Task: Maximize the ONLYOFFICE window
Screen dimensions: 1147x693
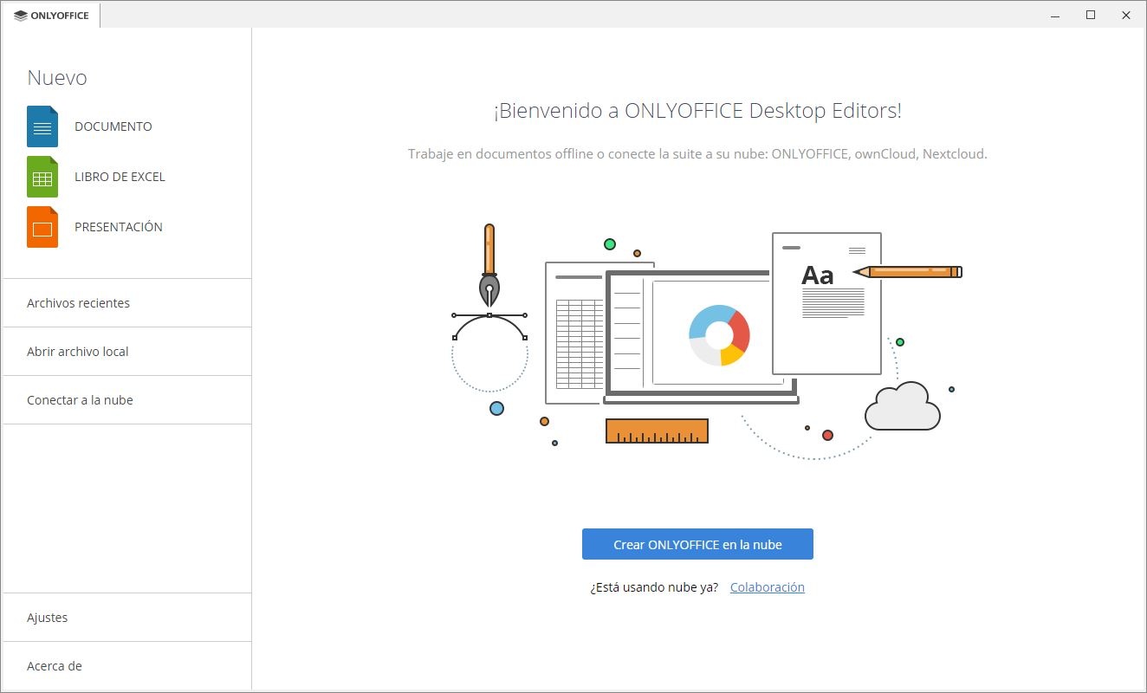Action: (1091, 16)
